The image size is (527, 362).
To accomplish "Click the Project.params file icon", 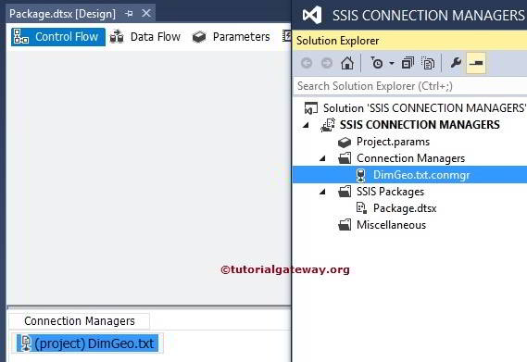I will [x=345, y=143].
